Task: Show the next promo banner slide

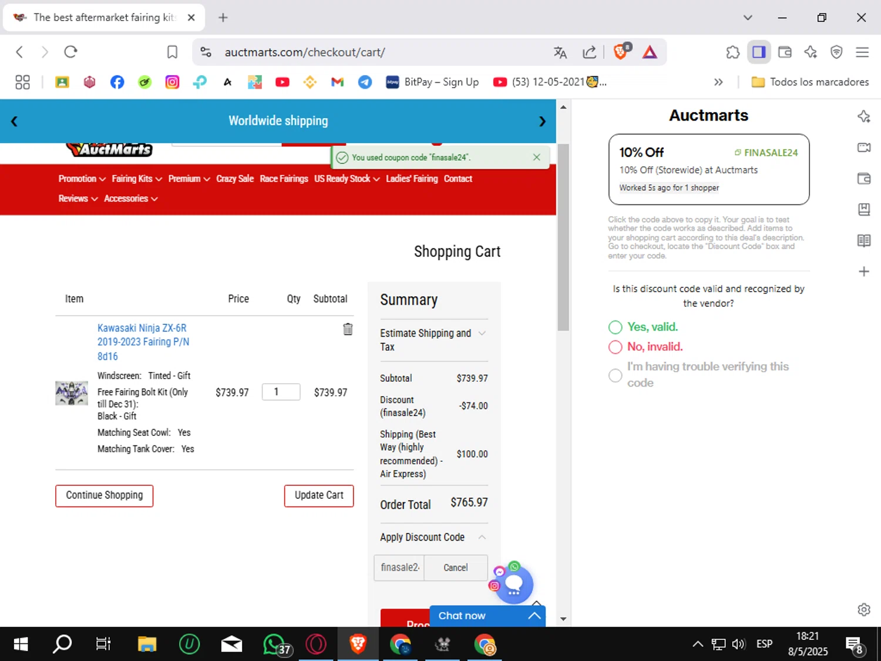Action: [x=542, y=121]
